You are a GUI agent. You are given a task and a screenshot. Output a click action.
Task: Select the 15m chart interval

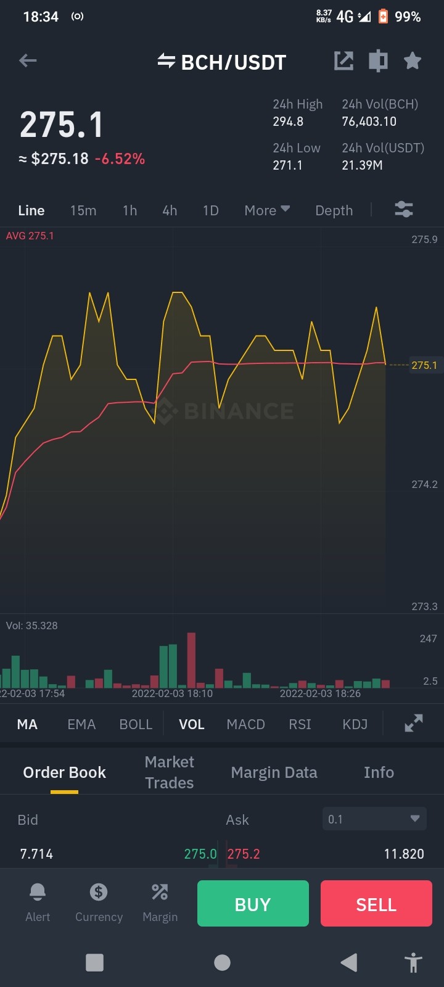[x=83, y=210]
